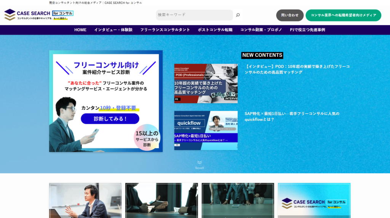This screenshot has height=218, width=390.
Task: Focus the 検索キーワード search field
Action: tap(194, 15)
